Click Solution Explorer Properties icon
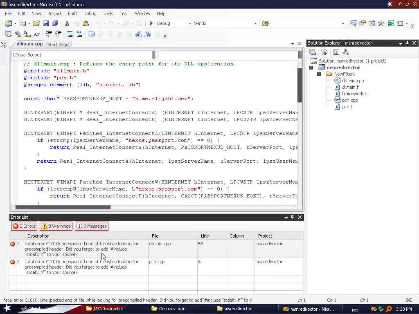This screenshot has height=314, width=419. (x=313, y=52)
